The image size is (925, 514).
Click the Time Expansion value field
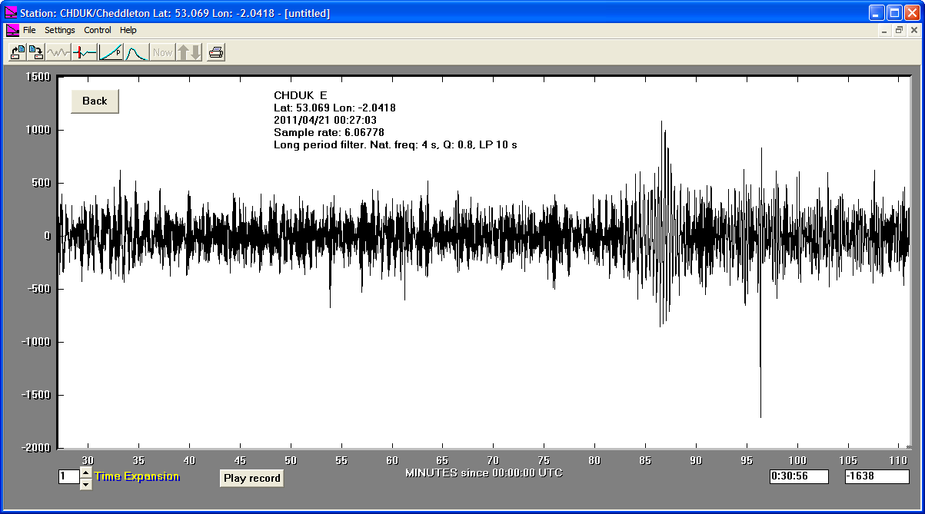pos(68,477)
